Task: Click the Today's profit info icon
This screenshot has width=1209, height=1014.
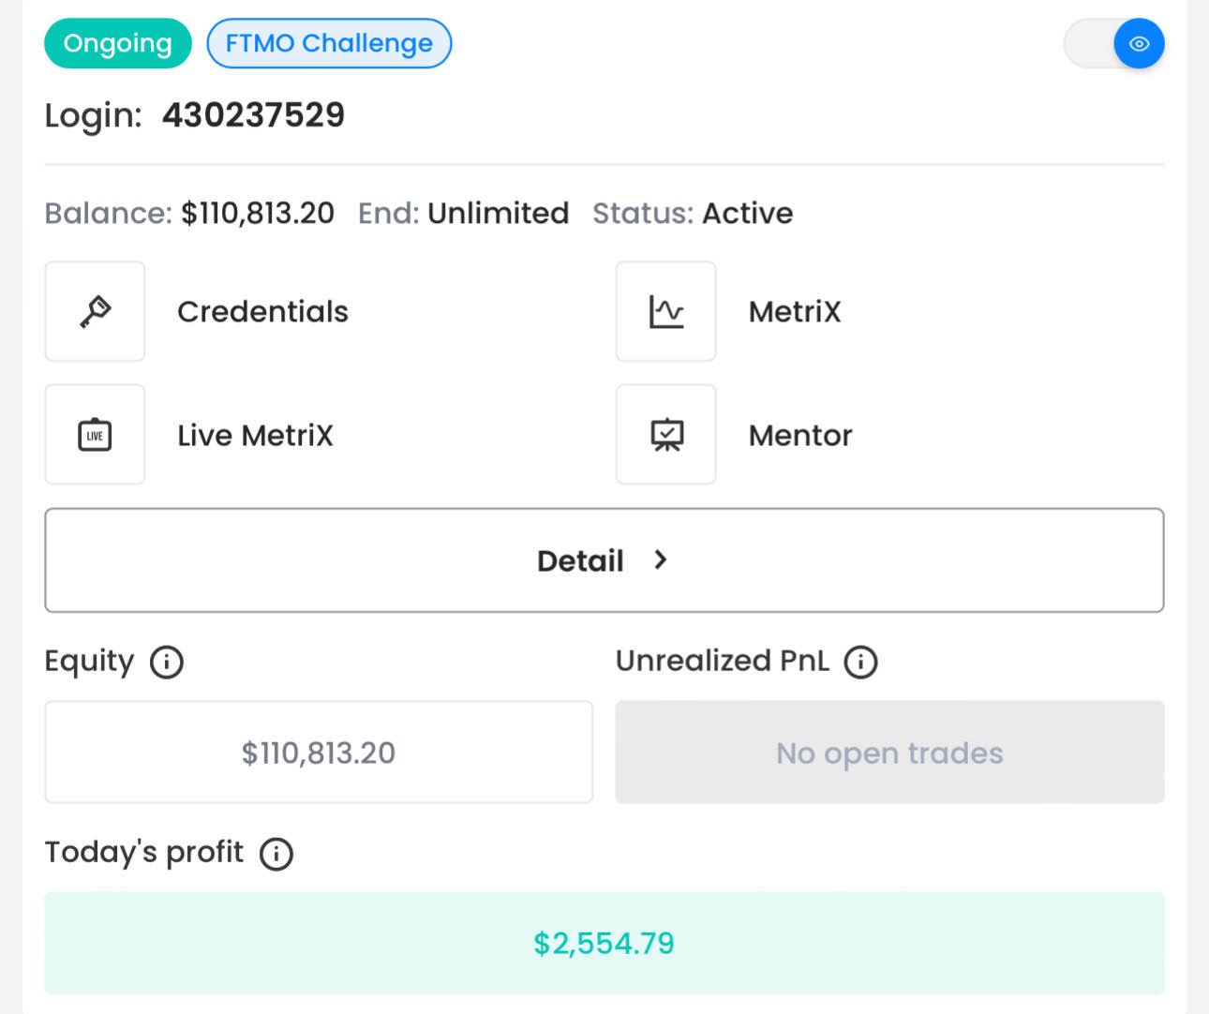Action: (276, 854)
